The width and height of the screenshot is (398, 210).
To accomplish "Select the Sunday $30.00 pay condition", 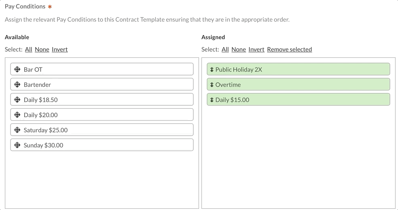I will [x=102, y=145].
